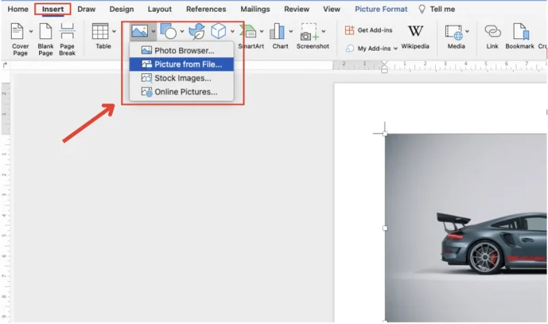Click the Get Add-ins button
The width and height of the screenshot is (548, 324).
pos(369,31)
